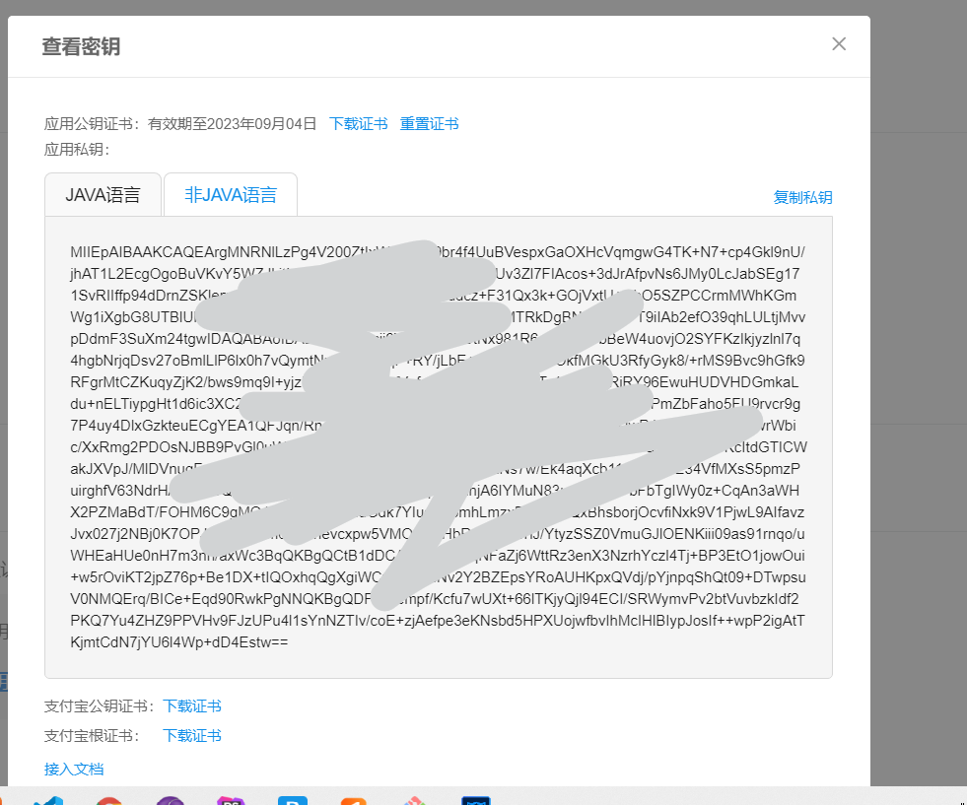Open the 接入文档 documentation link
Screen dimensions: 967x805
(x=74, y=768)
